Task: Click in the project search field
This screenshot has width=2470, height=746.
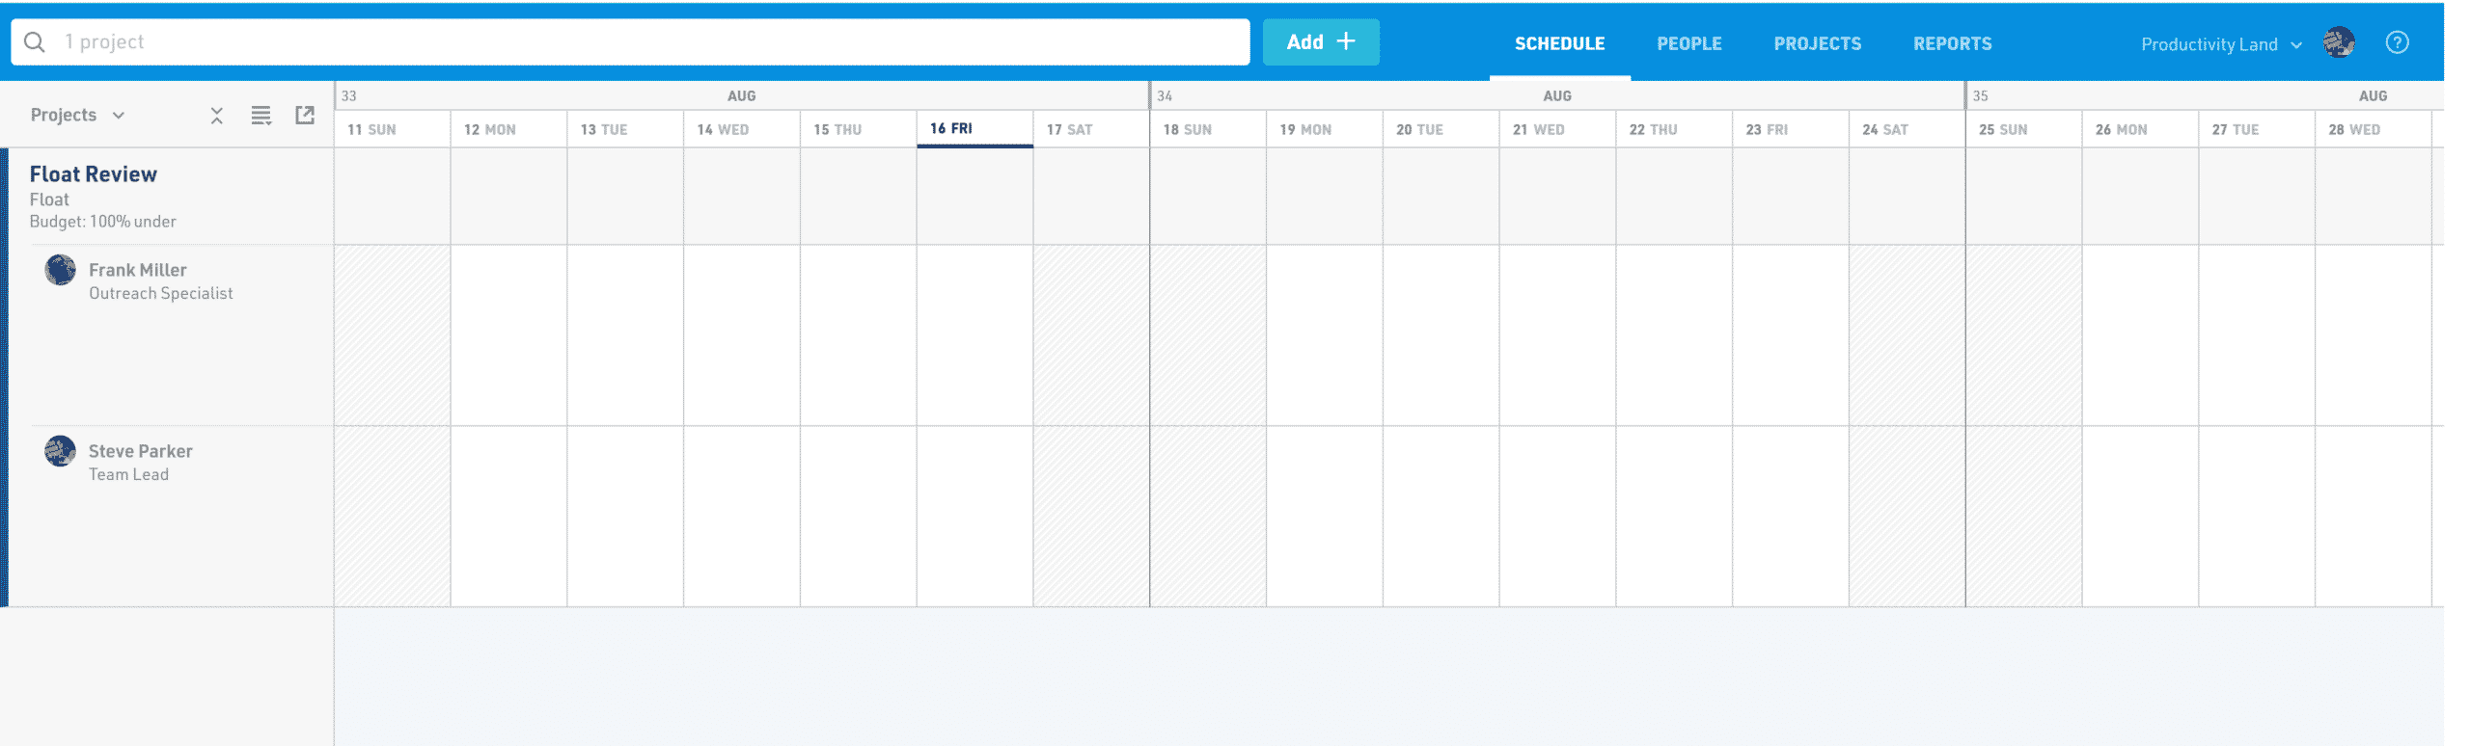Action: point(630,42)
